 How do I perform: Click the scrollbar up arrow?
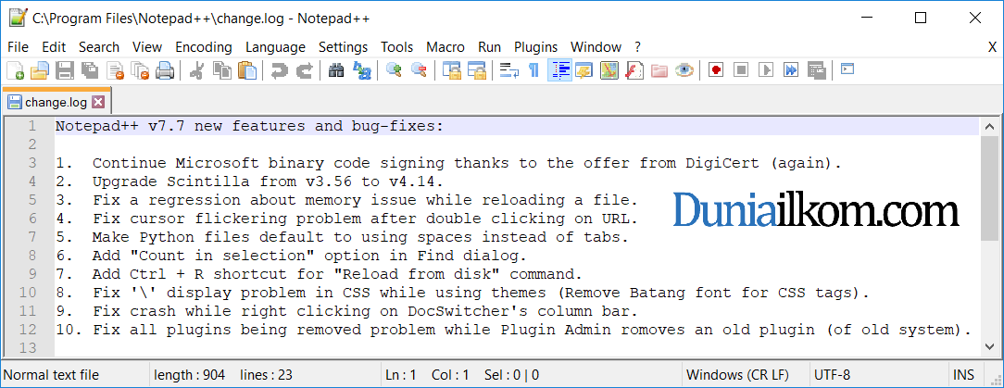coord(988,126)
